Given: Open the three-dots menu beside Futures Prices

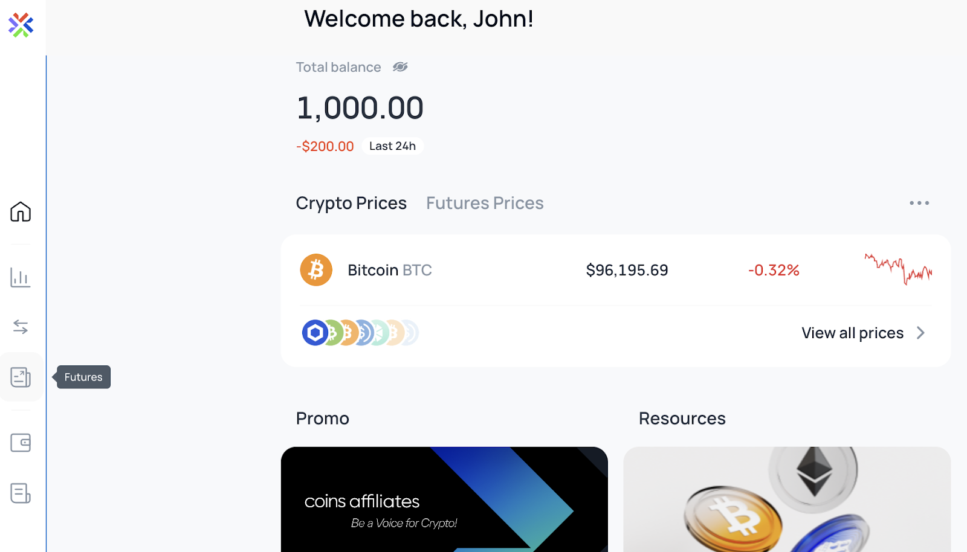Looking at the screenshot, I should tap(919, 203).
